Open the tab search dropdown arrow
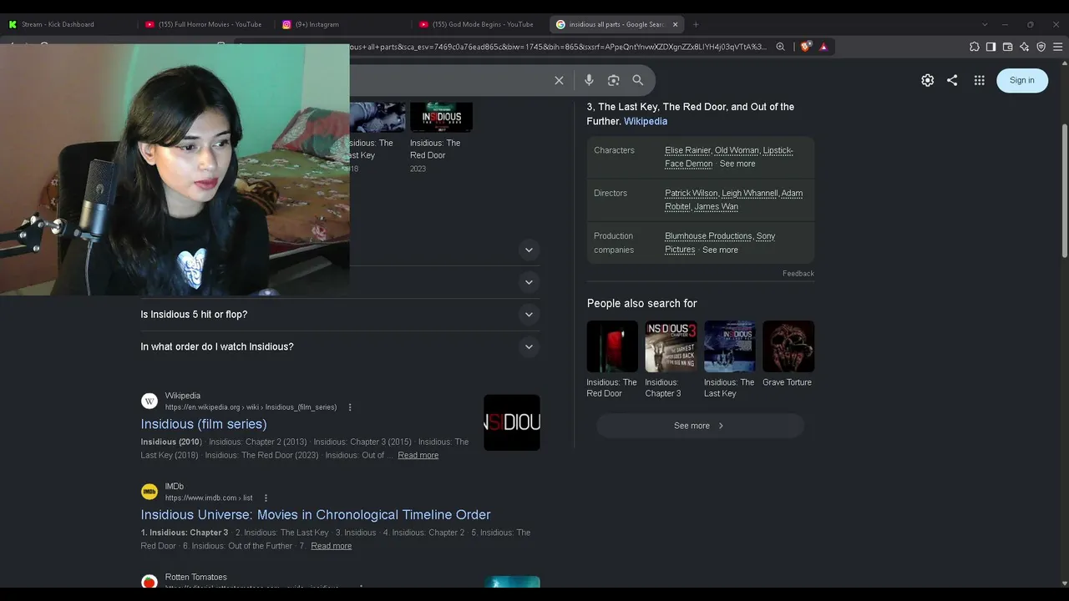 point(985,24)
